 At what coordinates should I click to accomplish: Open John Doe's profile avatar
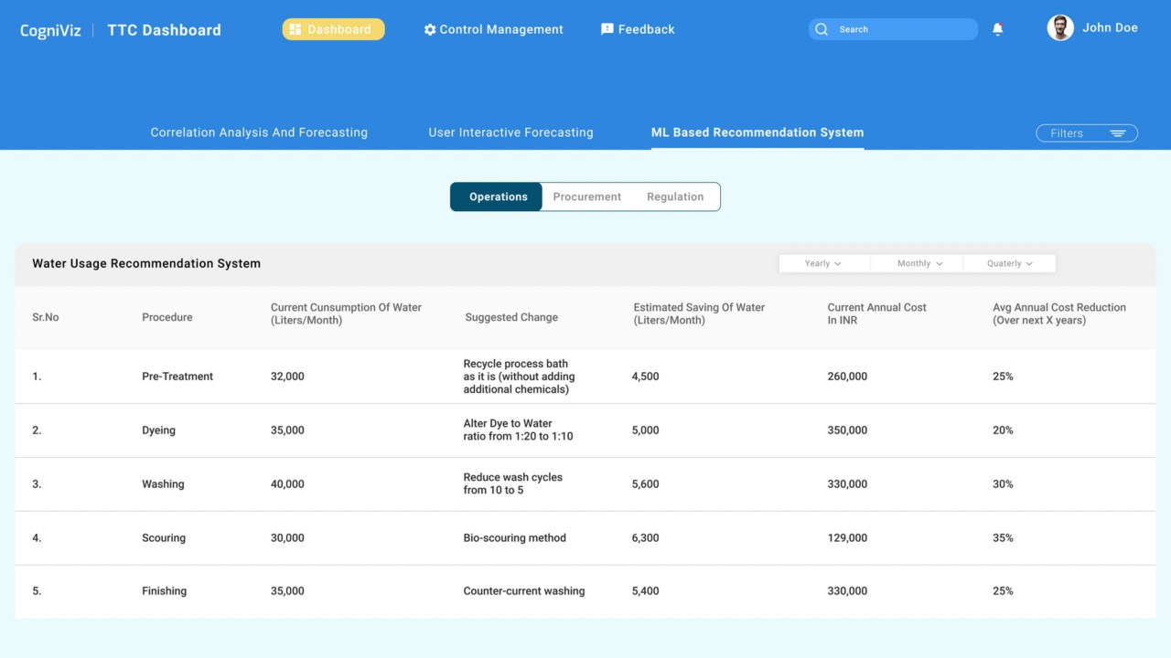(1060, 27)
